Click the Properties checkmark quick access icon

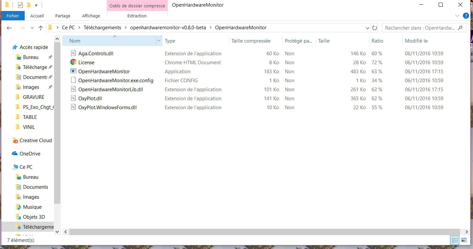20,5
